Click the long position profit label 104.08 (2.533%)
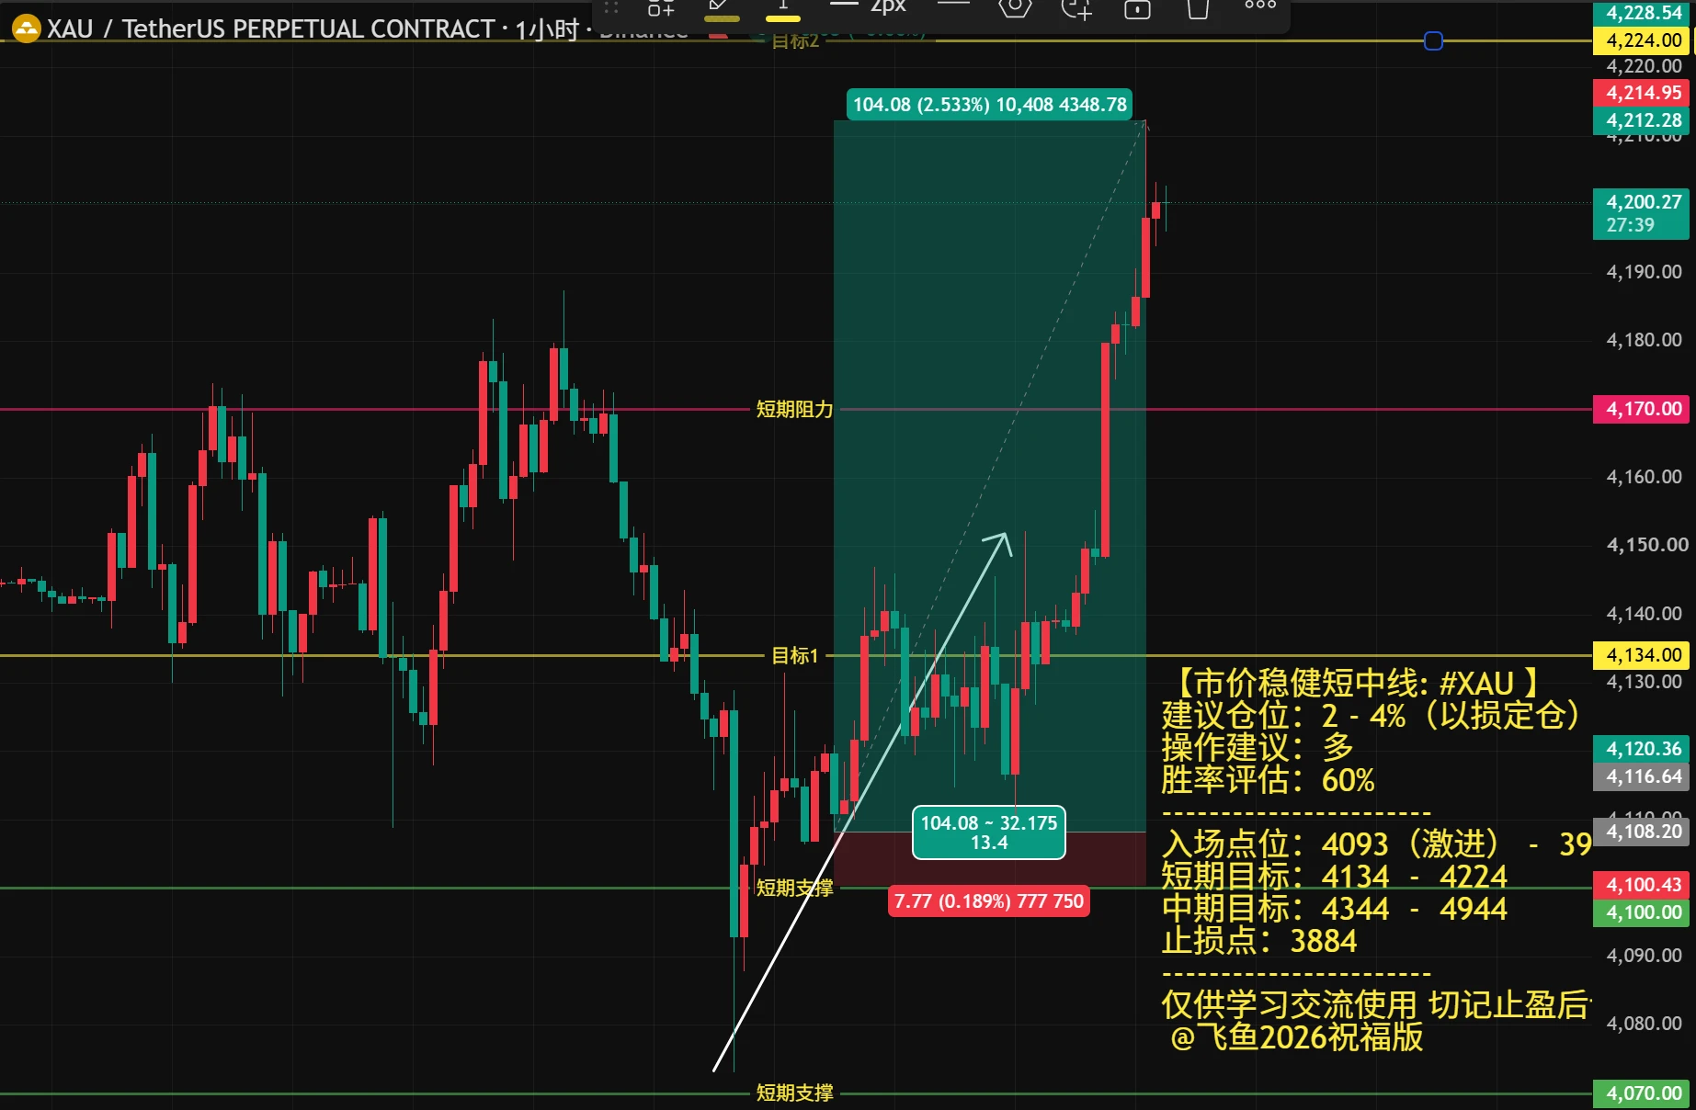Image resolution: width=1696 pixels, height=1110 pixels. coord(989,105)
